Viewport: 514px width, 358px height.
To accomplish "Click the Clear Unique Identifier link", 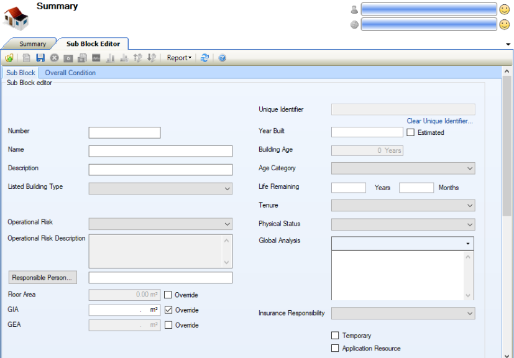I will pyautogui.click(x=439, y=121).
